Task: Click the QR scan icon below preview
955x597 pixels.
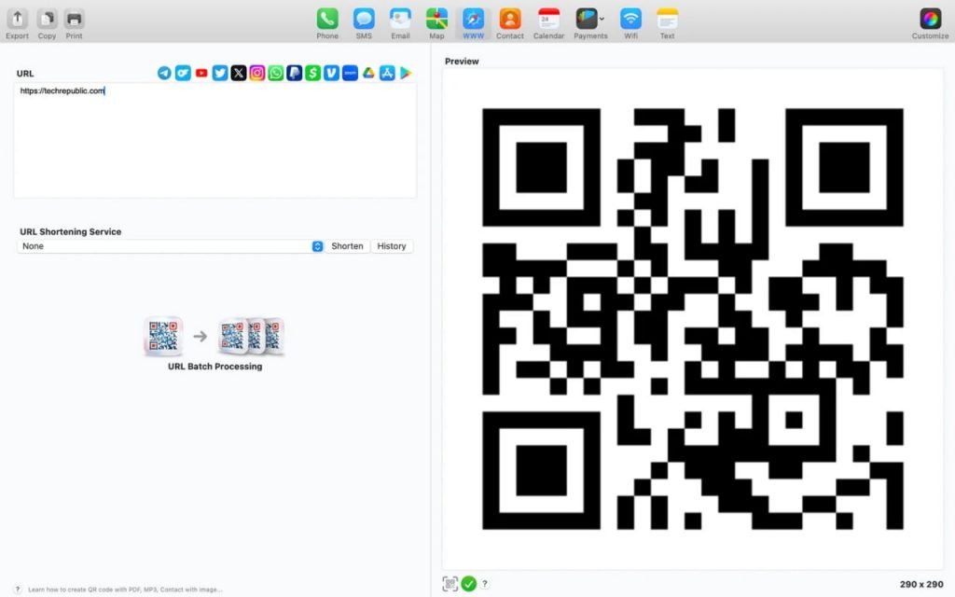Action: [450, 583]
